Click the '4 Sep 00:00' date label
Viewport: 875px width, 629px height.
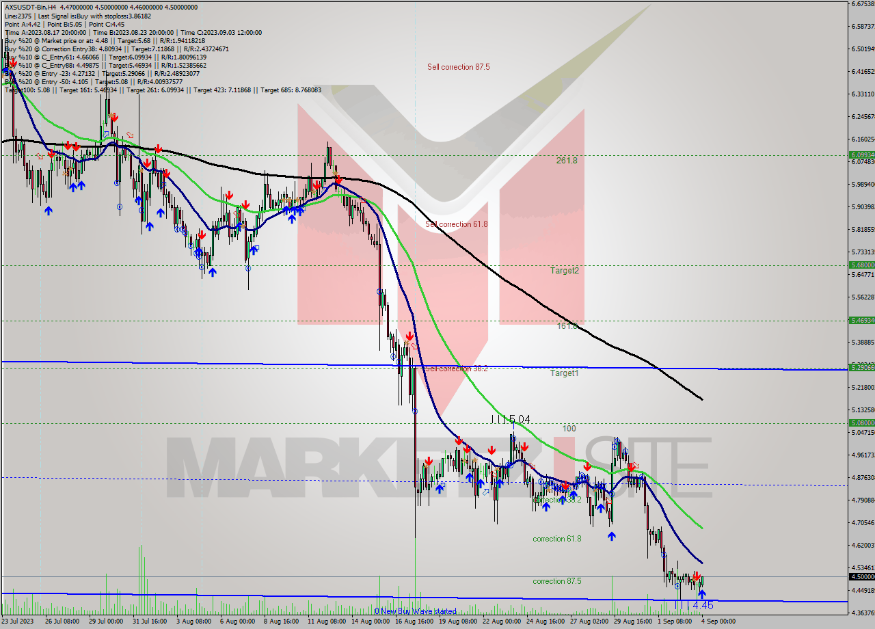pyautogui.click(x=718, y=621)
